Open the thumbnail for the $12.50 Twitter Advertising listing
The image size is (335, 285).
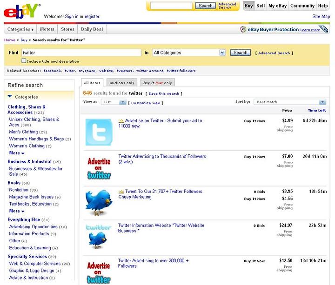click(x=99, y=272)
